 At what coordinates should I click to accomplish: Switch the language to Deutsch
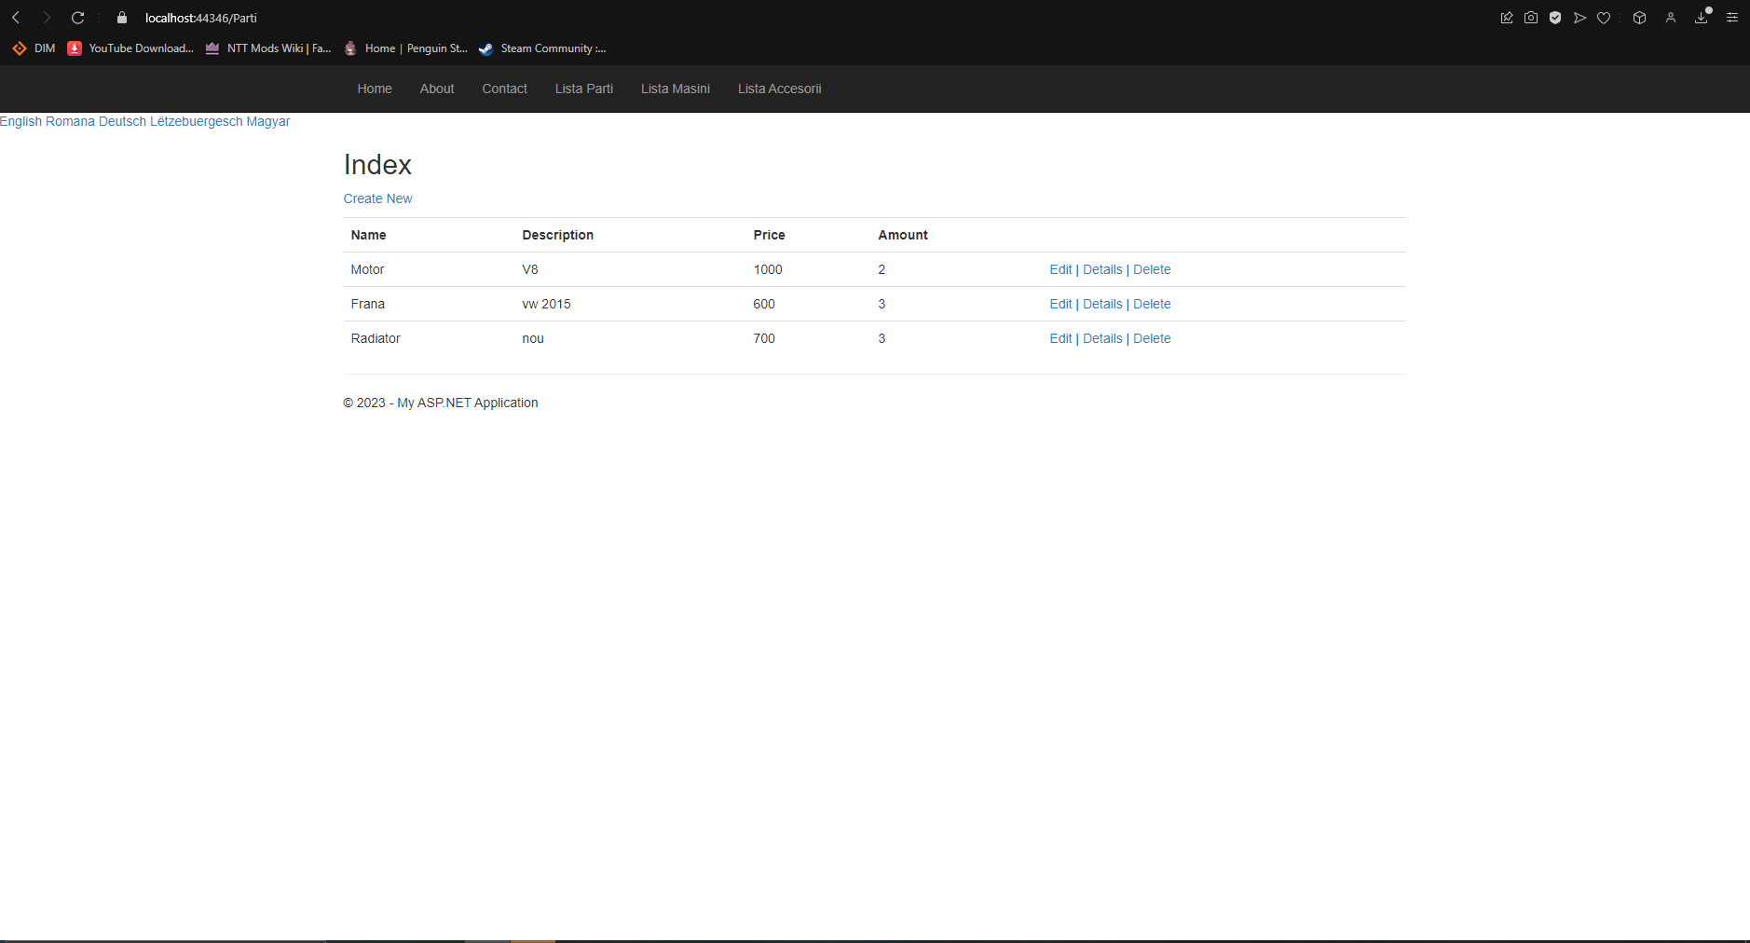(121, 121)
